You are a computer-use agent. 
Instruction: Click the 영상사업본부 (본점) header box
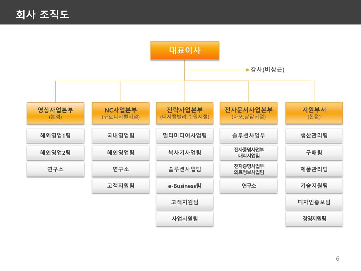tap(55, 113)
